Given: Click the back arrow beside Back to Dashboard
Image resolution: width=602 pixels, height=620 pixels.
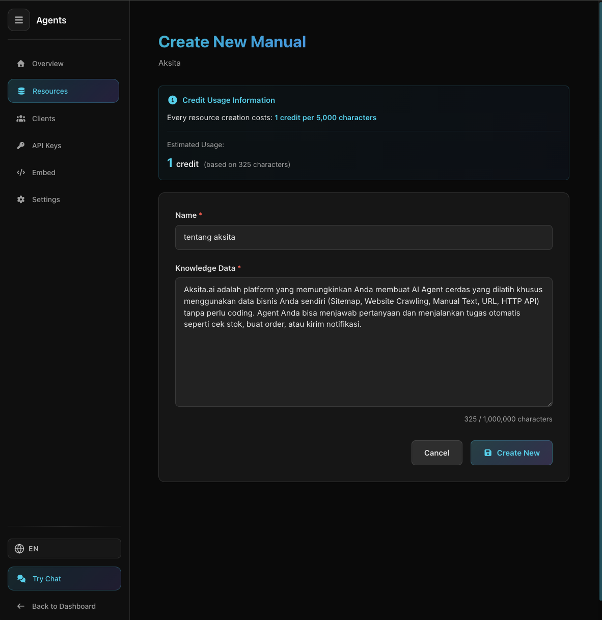Looking at the screenshot, I should pyautogui.click(x=20, y=606).
